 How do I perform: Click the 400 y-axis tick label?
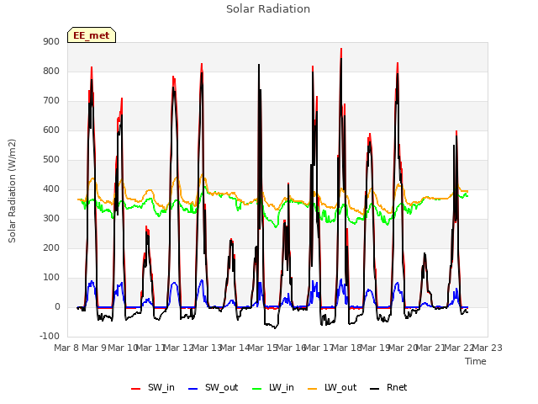tap(51, 189)
